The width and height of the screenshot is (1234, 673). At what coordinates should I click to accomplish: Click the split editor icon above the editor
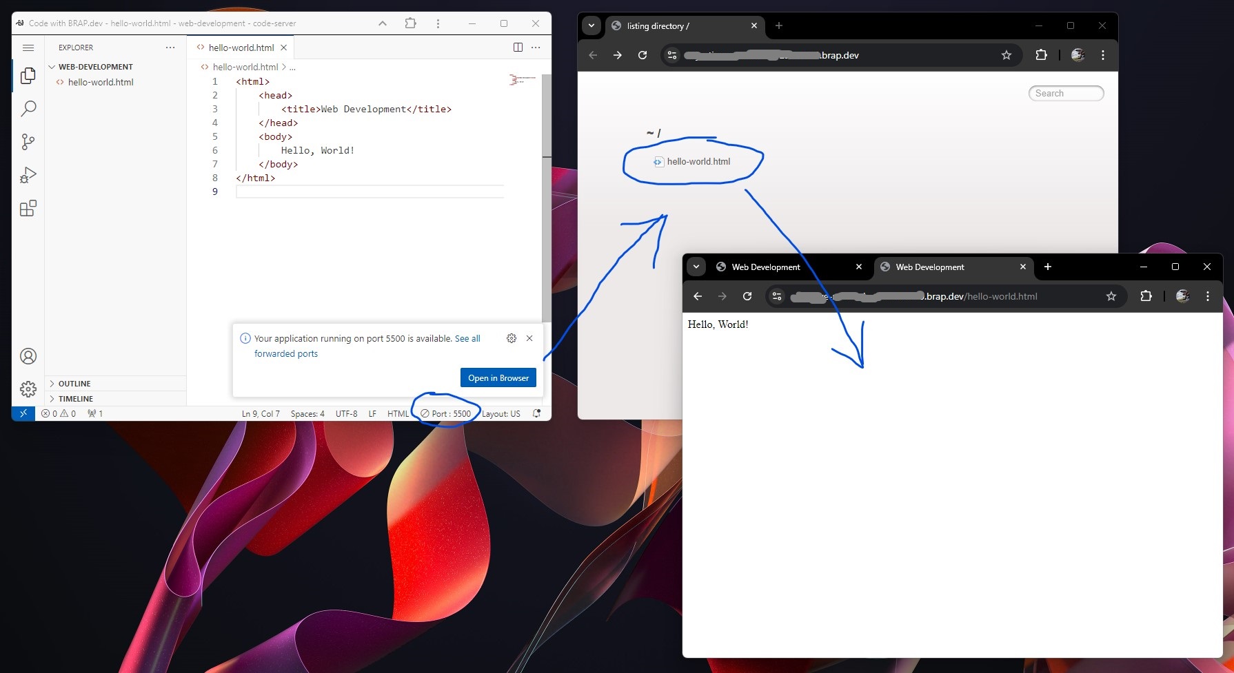pos(517,47)
